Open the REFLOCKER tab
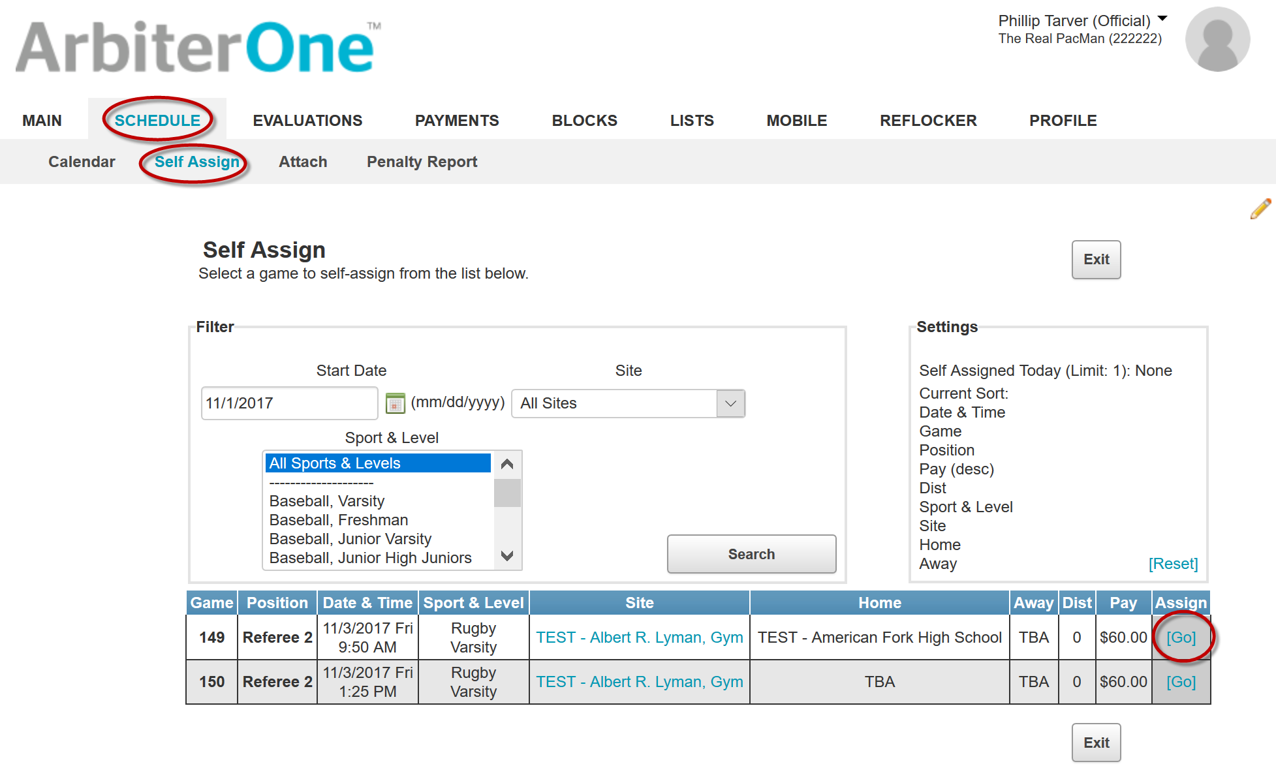1276x783 pixels. click(x=928, y=121)
